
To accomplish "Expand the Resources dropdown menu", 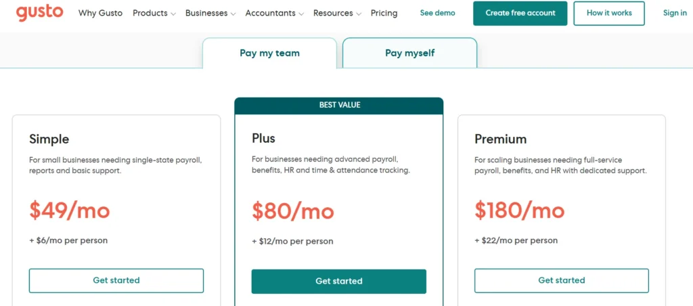I will (x=337, y=13).
